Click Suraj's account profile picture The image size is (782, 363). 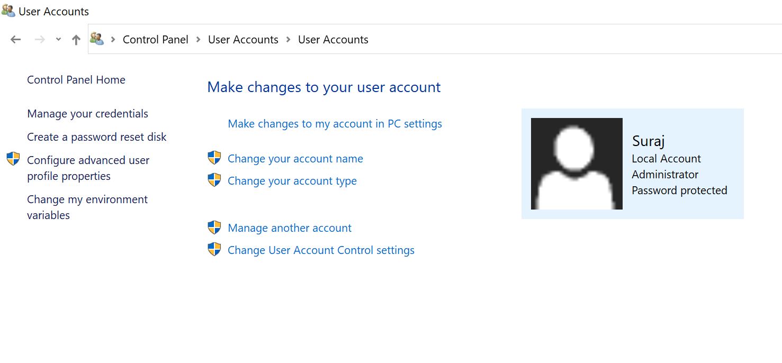pyautogui.click(x=577, y=164)
